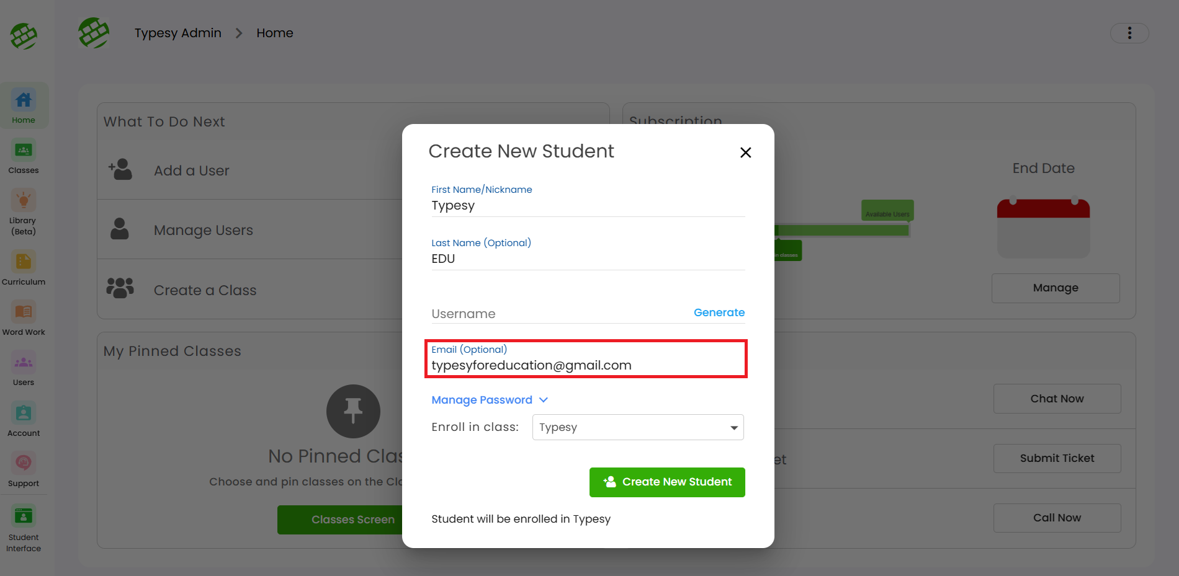The image size is (1179, 576).
Task: Click Generate to create a username
Action: (719, 312)
